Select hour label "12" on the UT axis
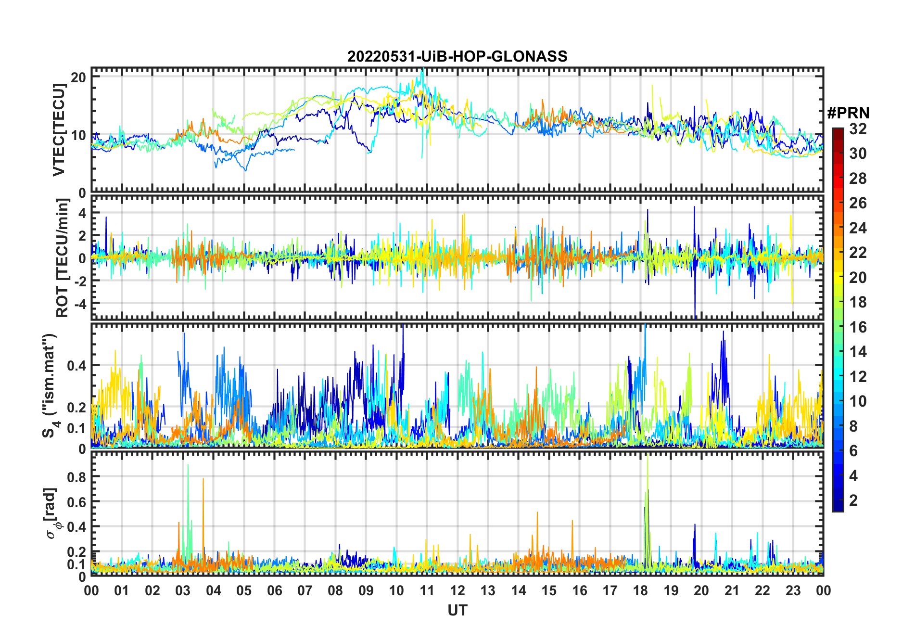915x640 pixels. point(457,590)
